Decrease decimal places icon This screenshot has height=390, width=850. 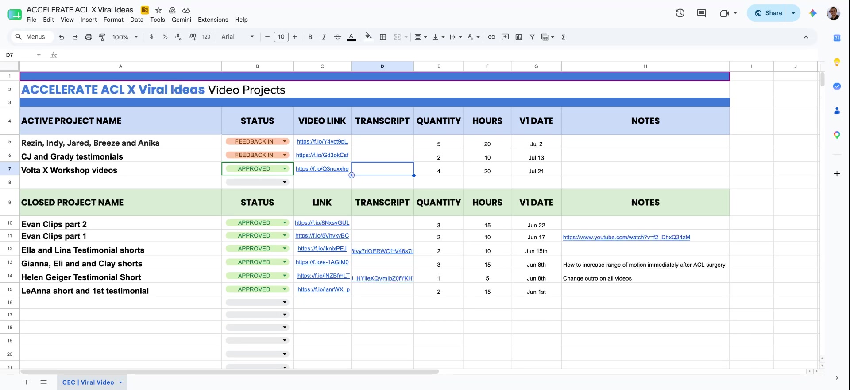[178, 37]
